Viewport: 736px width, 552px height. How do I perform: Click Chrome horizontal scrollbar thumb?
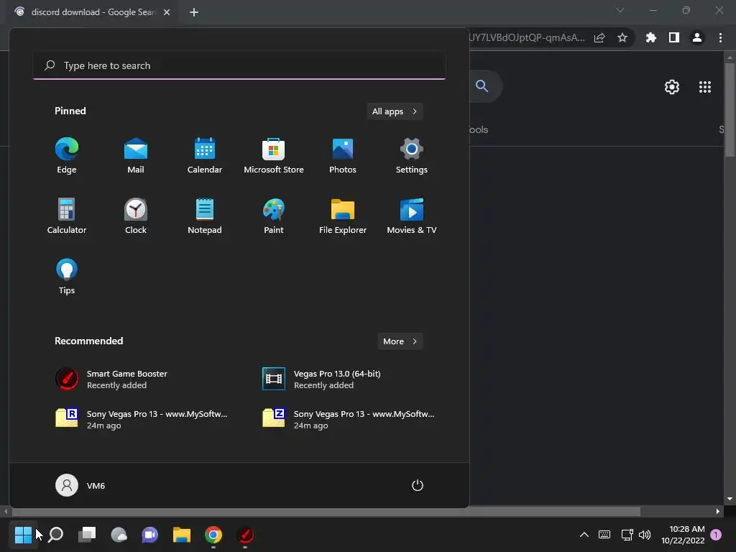(x=326, y=511)
